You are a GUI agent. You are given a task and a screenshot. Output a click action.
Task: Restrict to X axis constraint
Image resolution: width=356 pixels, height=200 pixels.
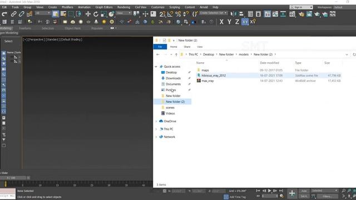click(221, 22)
